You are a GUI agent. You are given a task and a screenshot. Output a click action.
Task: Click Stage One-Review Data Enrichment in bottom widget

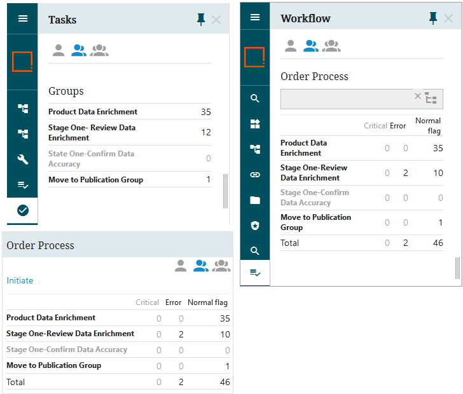[x=70, y=334]
